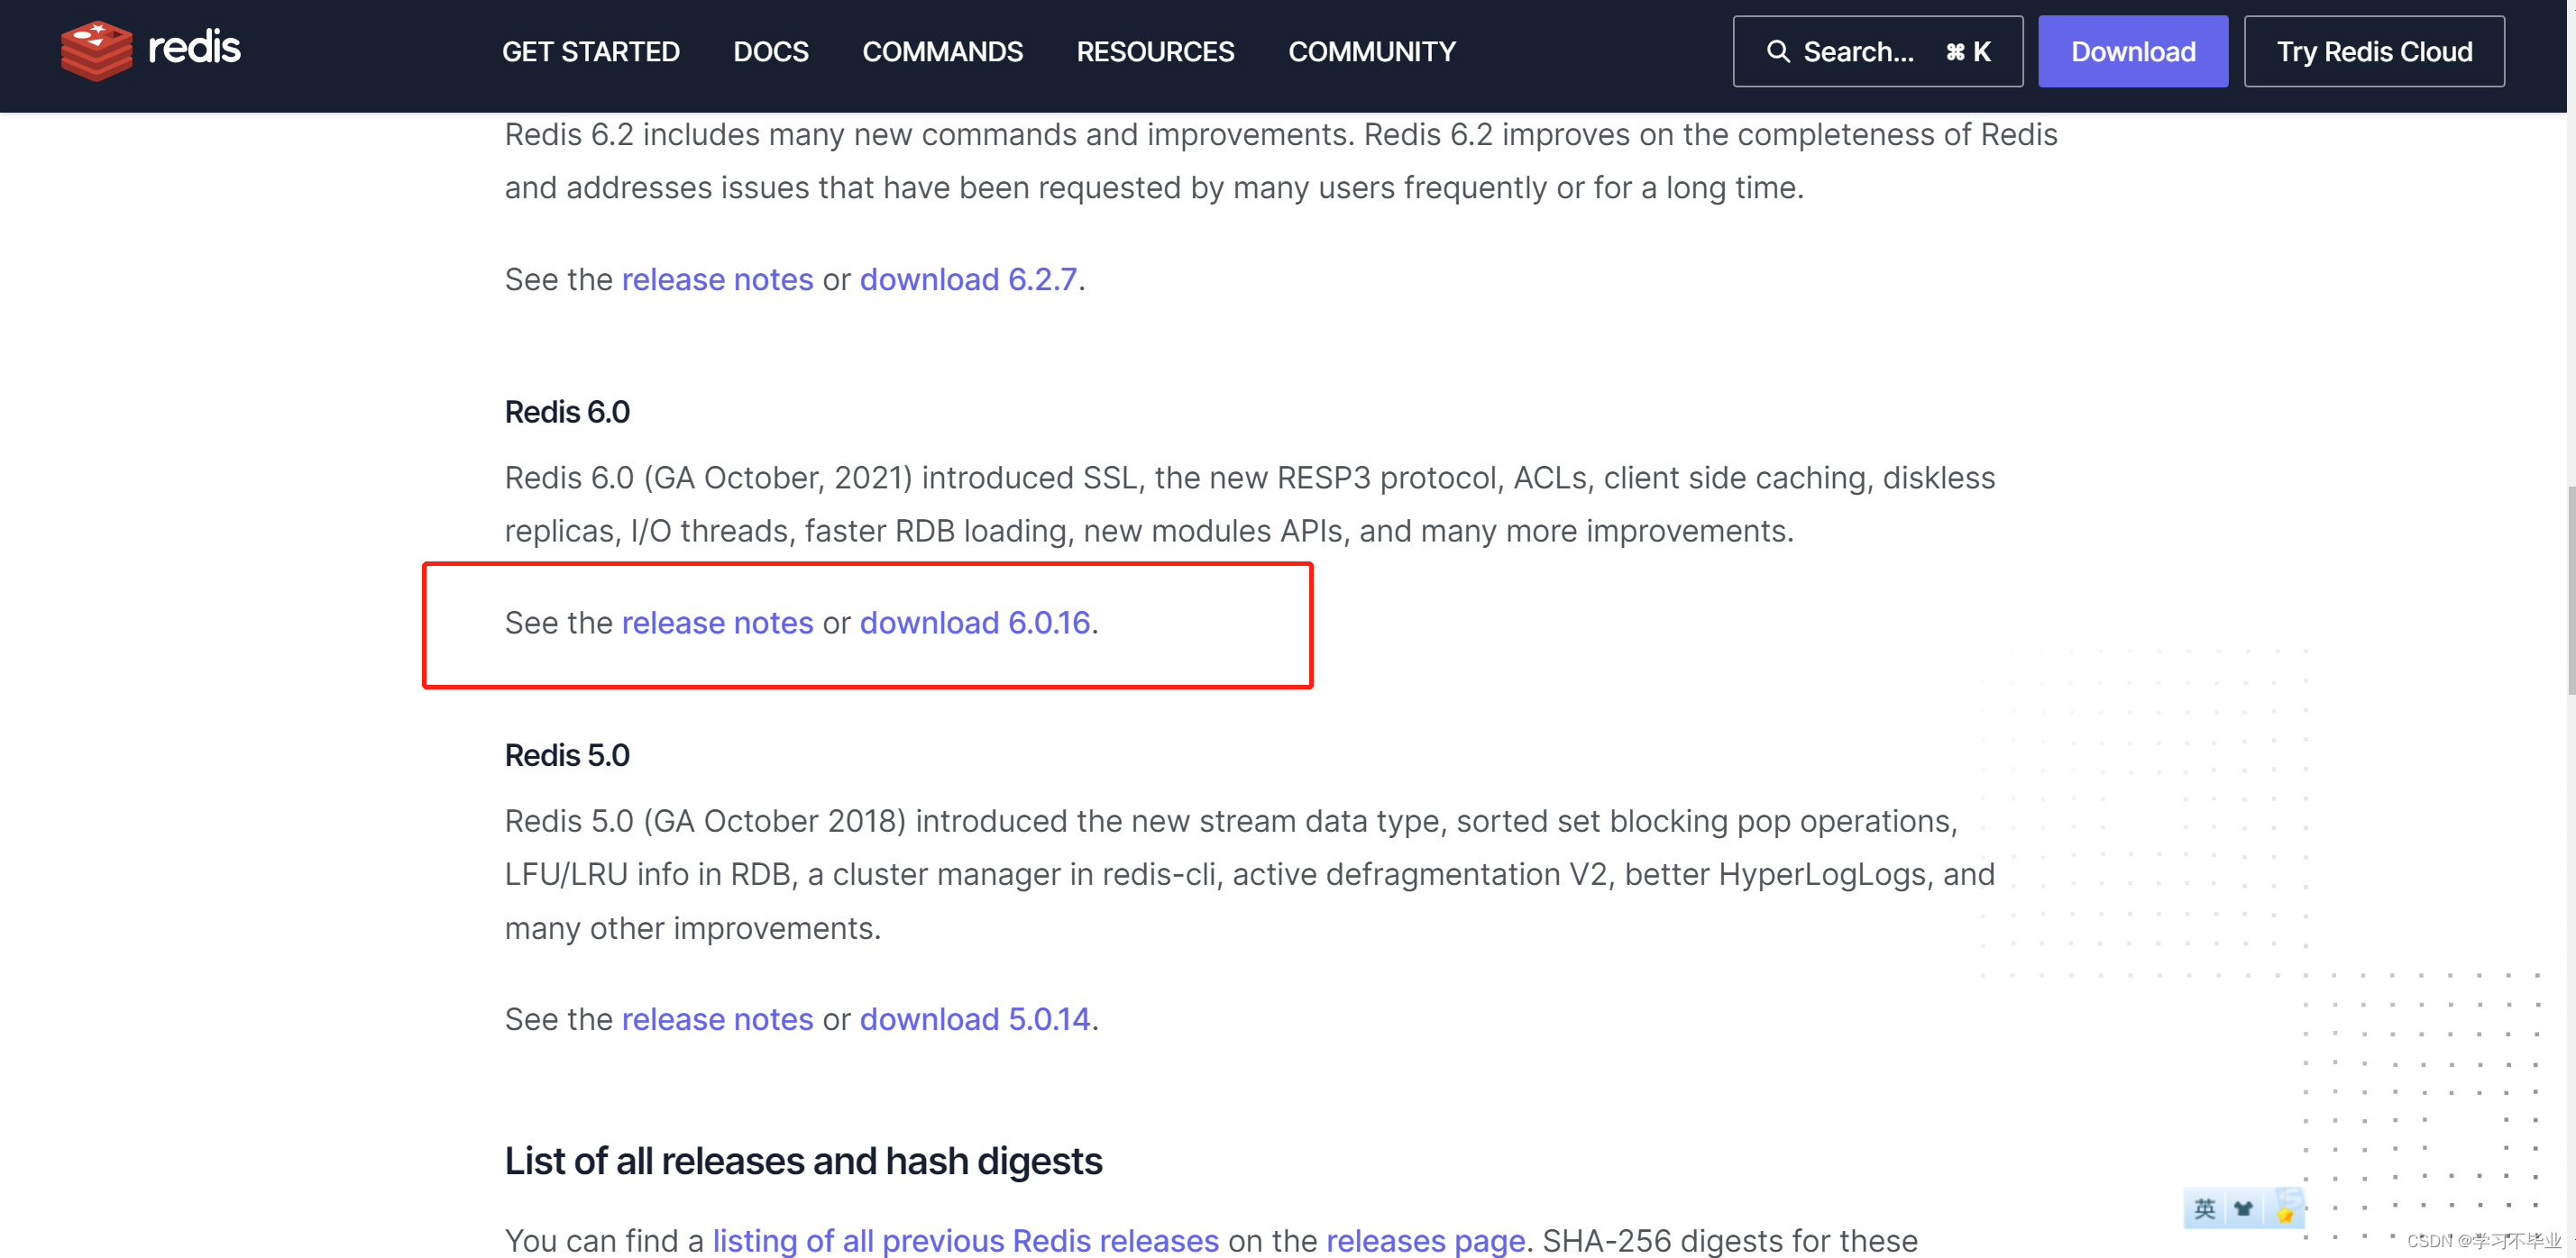Click the star icon in IME bar
This screenshot has height=1258, width=2576.
[x=2285, y=1212]
